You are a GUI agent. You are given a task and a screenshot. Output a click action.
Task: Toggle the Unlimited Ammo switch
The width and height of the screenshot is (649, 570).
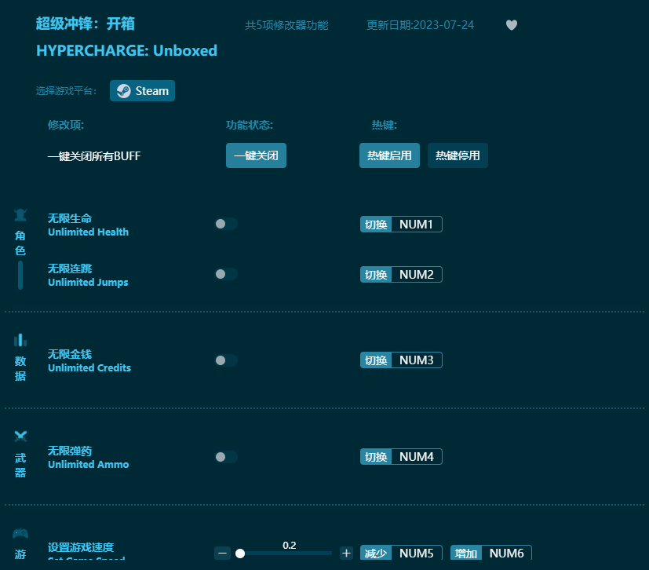pyautogui.click(x=225, y=456)
